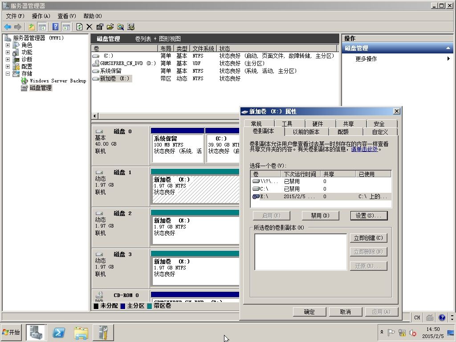Image resolution: width=456 pixels, height=342 pixels.
Task: Click the server tools icon beside Explorer on taskbar
Action: click(x=103, y=332)
